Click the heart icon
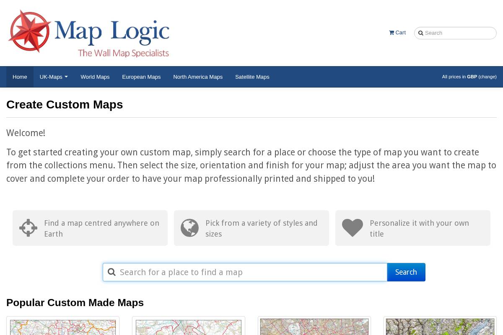The width and height of the screenshot is (503, 335). pyautogui.click(x=353, y=228)
